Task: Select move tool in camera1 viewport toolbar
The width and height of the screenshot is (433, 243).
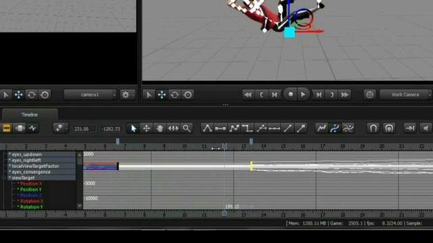Action: pyautogui.click(x=18, y=94)
